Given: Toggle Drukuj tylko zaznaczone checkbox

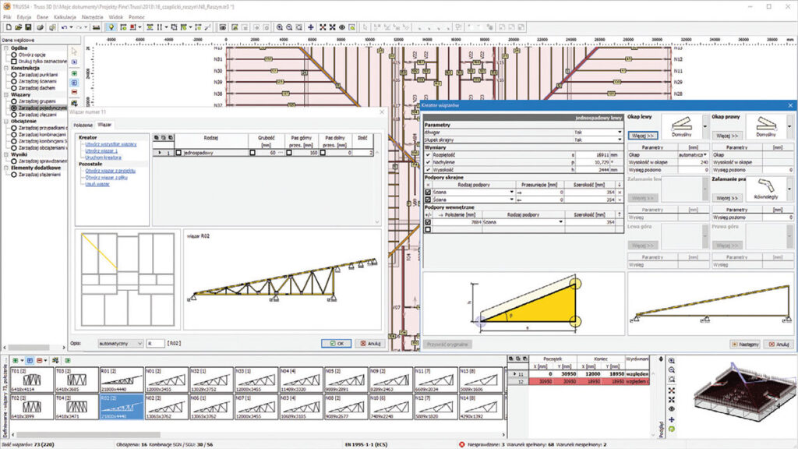Looking at the screenshot, I should click(14, 61).
